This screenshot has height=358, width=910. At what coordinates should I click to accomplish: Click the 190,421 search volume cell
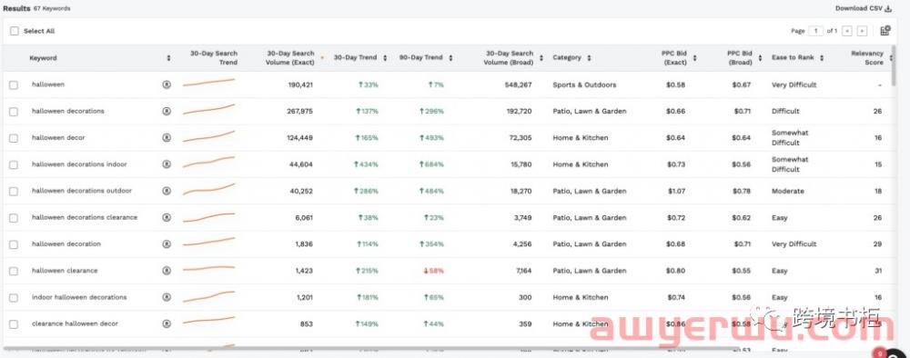point(300,85)
